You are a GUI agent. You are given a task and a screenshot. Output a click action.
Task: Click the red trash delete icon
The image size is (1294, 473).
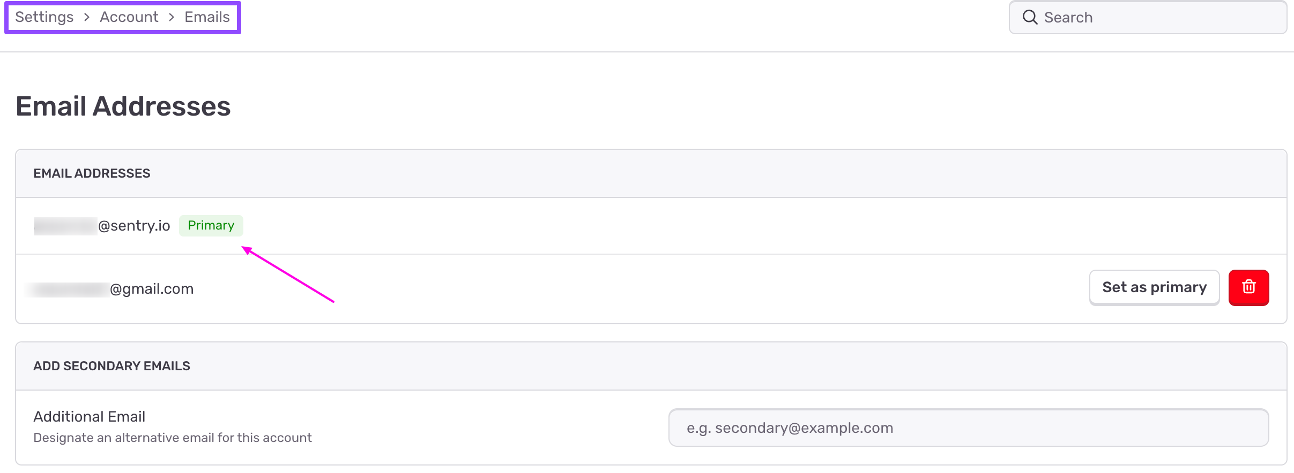click(1248, 287)
